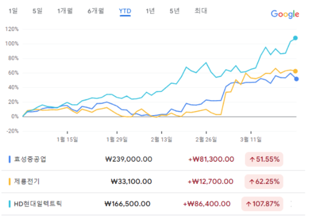The height and width of the screenshot is (221, 314).
Task: Open the HD현대일렉트릭 stock row
Action: [x=153, y=204]
